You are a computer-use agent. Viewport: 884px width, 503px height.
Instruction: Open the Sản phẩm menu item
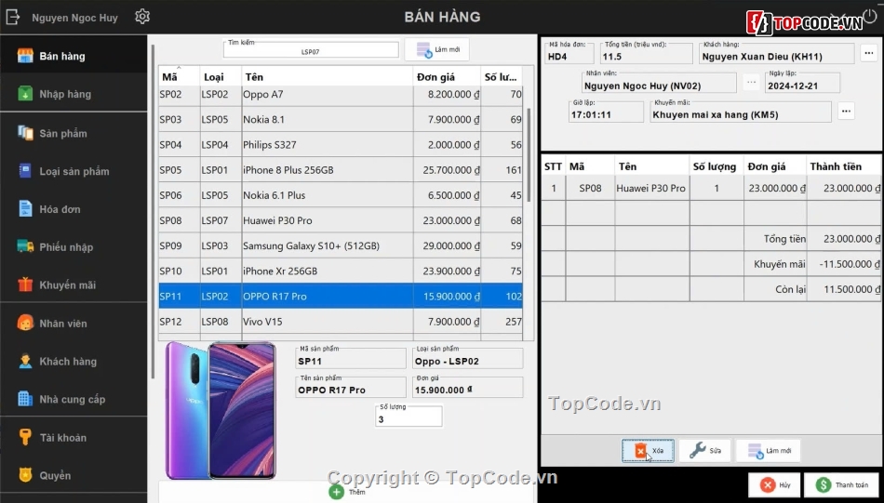(74, 134)
